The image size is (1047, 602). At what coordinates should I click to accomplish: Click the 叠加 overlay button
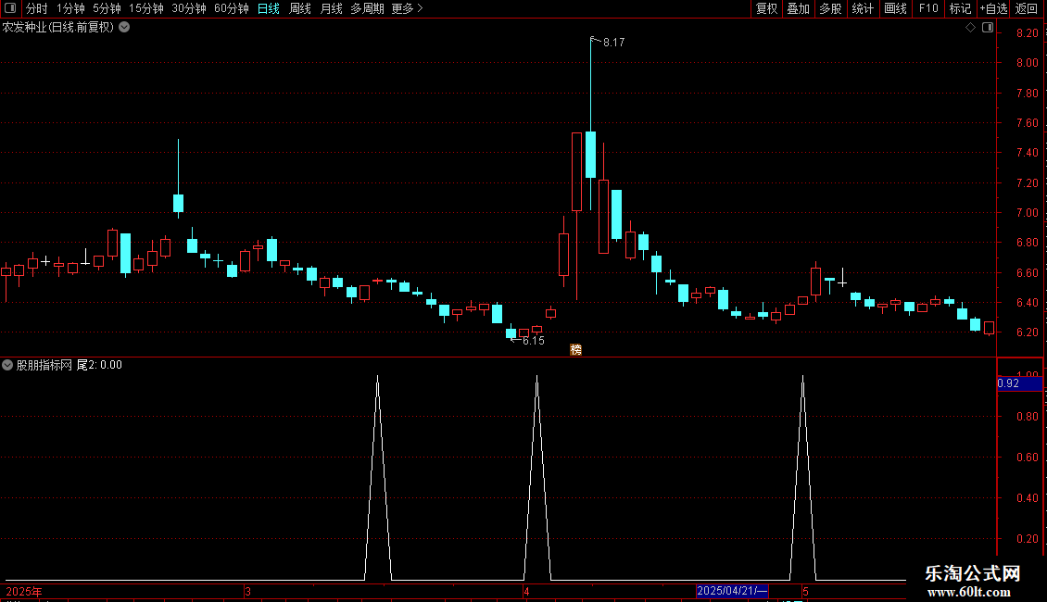[x=799, y=8]
